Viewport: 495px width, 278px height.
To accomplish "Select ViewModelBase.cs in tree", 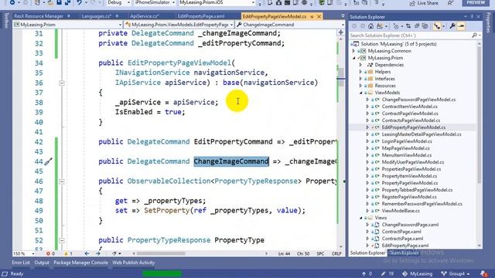I will [x=401, y=211].
